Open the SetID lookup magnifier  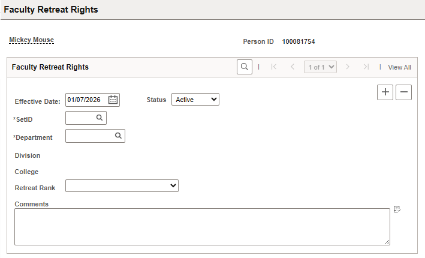click(100, 118)
